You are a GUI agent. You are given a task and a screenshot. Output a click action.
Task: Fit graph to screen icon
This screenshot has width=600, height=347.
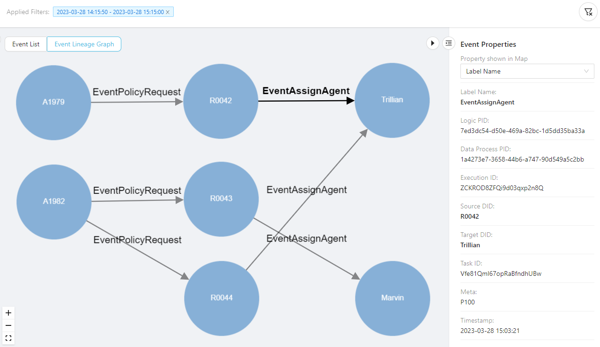8,338
